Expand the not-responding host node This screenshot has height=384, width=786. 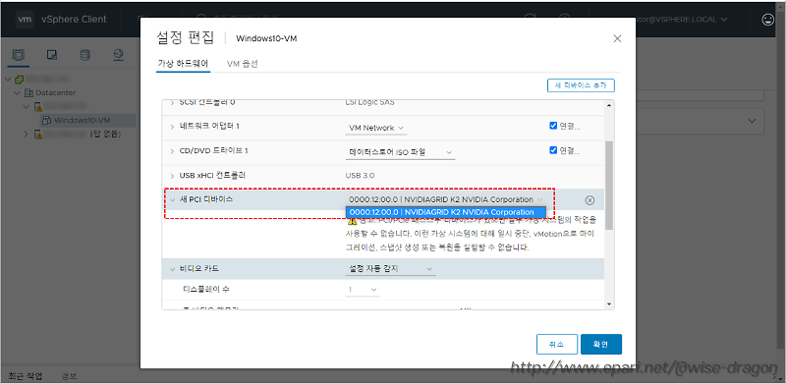tap(27, 134)
